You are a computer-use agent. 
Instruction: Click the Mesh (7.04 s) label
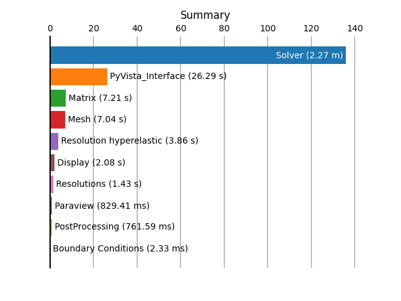[x=97, y=119]
